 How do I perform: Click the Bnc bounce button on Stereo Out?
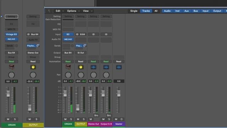pos(96,116)
